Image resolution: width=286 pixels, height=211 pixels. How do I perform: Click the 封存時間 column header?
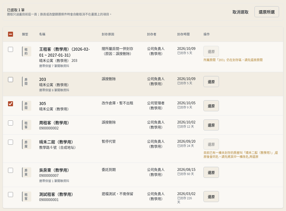coord(183,34)
